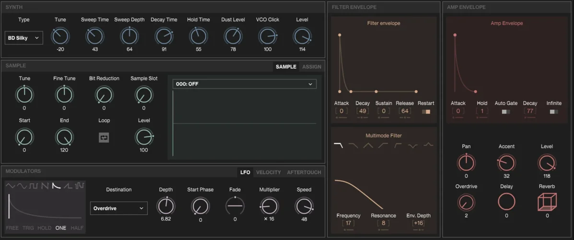
Task: Enable the Auto Gate switch
Action: [506, 111]
